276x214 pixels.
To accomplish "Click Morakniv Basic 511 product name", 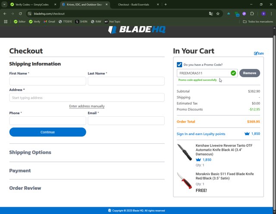I will (x=225, y=176).
